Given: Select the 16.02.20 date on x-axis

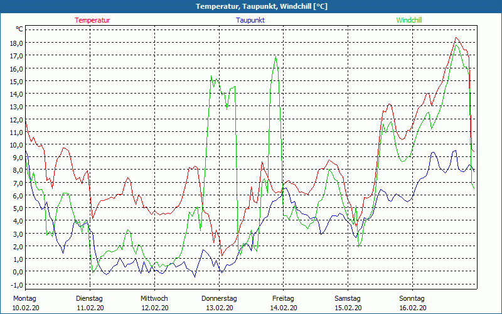Looking at the screenshot, I should tap(412, 308).
